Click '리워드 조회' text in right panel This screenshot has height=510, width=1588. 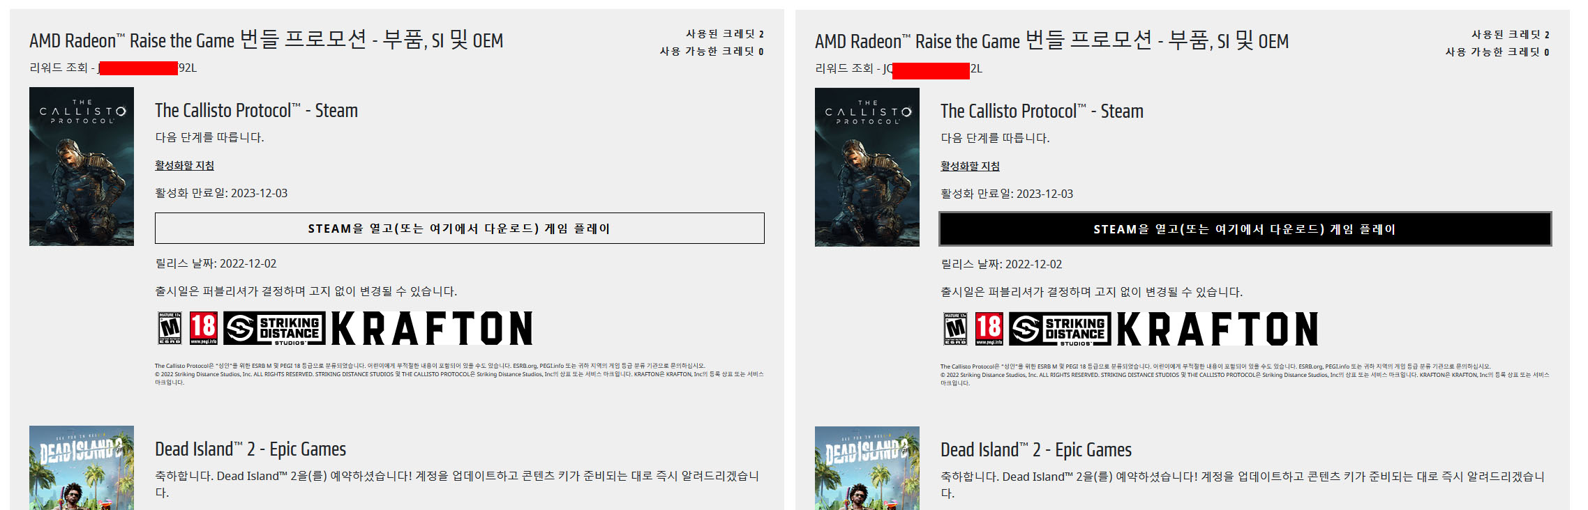(x=844, y=68)
